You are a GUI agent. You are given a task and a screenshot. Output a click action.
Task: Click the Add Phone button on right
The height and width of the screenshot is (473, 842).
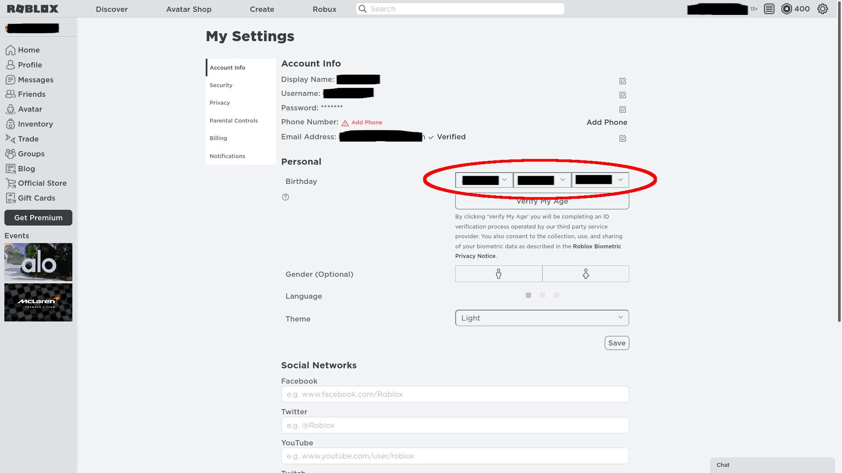[607, 122]
